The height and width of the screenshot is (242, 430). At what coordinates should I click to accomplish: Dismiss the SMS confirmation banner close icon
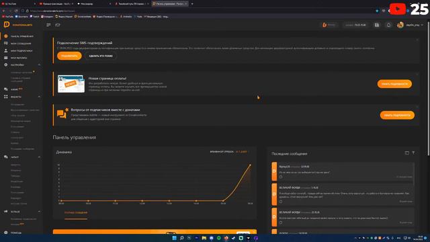coord(417,40)
